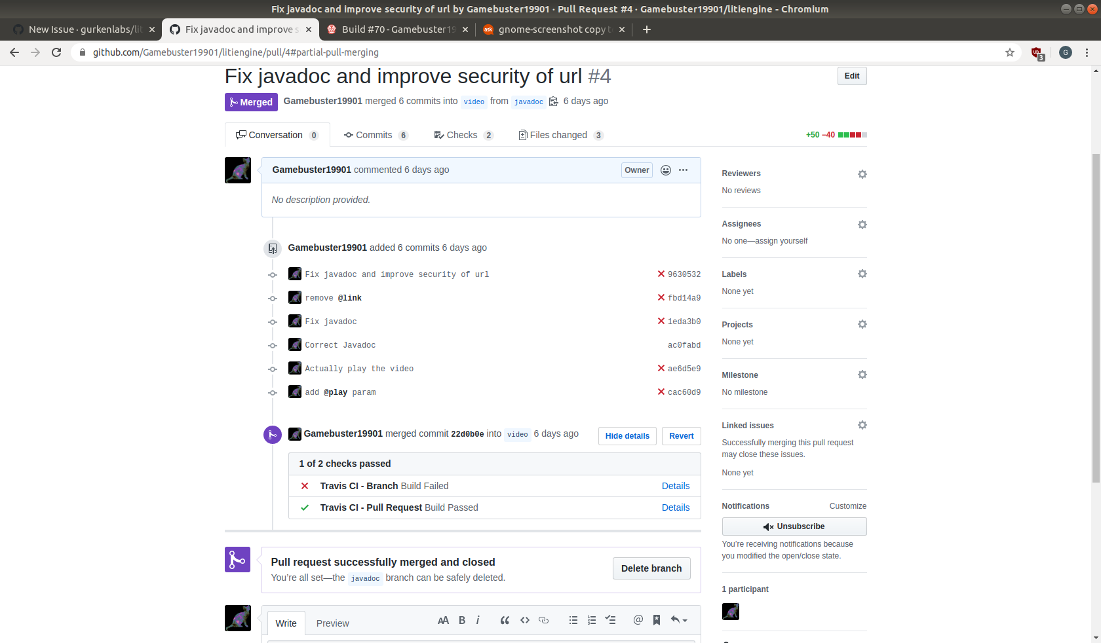Switch to the Files changed tab

(x=560, y=135)
